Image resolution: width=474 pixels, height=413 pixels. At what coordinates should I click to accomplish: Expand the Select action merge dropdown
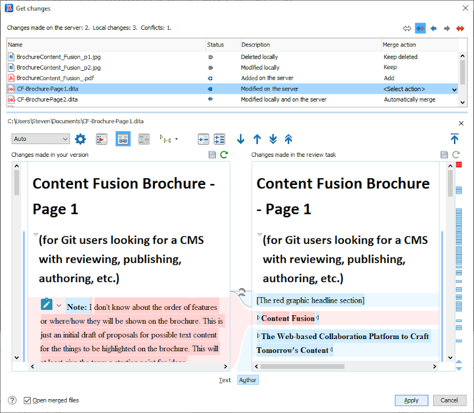pyautogui.click(x=454, y=89)
